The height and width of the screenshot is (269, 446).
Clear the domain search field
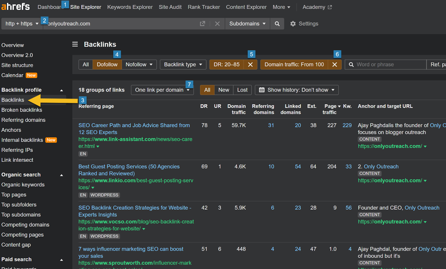(217, 24)
